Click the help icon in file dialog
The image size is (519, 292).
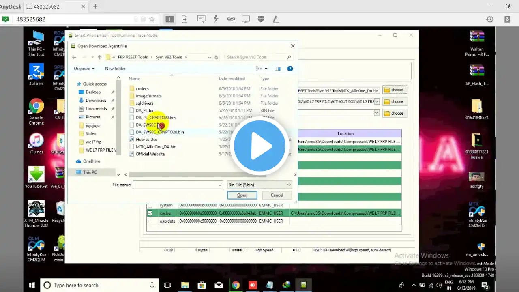click(x=290, y=69)
